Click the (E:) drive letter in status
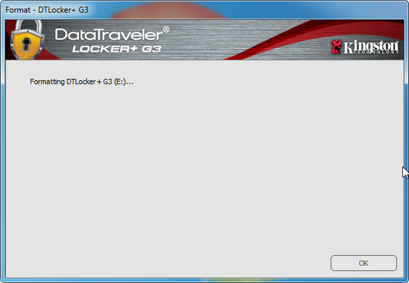Image resolution: width=409 pixels, height=283 pixels. pos(120,82)
